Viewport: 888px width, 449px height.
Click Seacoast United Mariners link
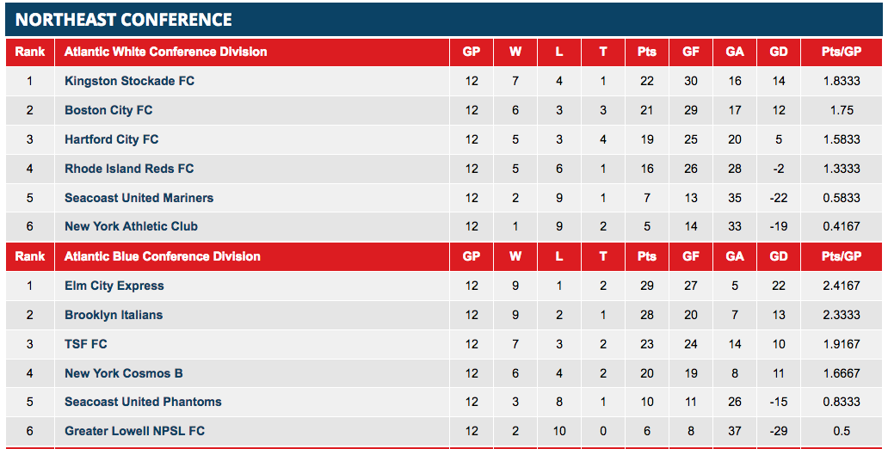tap(139, 198)
